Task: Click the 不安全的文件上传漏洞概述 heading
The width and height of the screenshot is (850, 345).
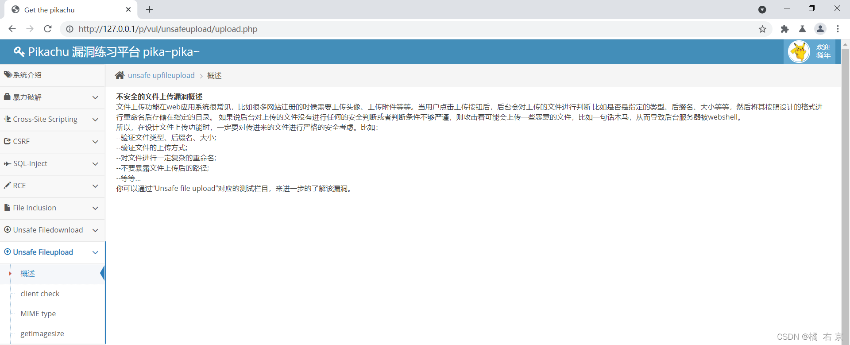Action: [159, 97]
